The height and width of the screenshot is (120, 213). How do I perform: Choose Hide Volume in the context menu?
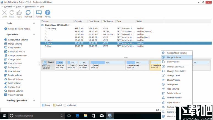[x=177, y=89]
